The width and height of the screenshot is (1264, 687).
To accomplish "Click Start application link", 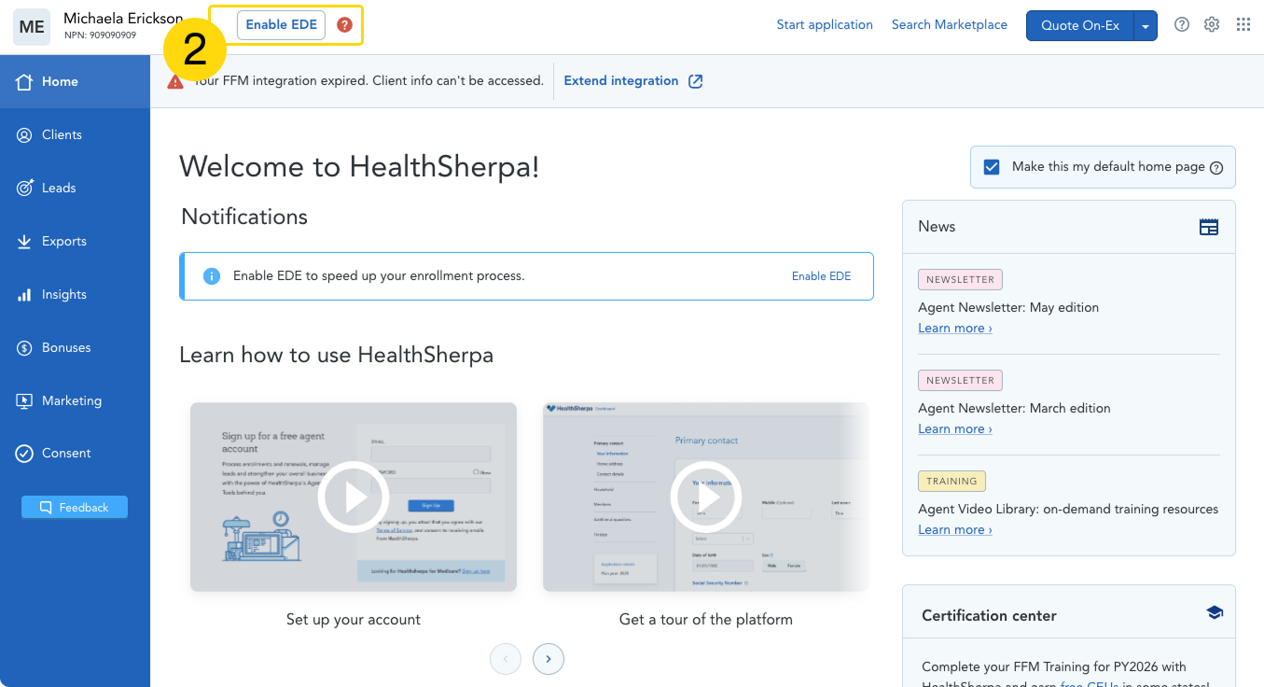I will click(x=825, y=25).
